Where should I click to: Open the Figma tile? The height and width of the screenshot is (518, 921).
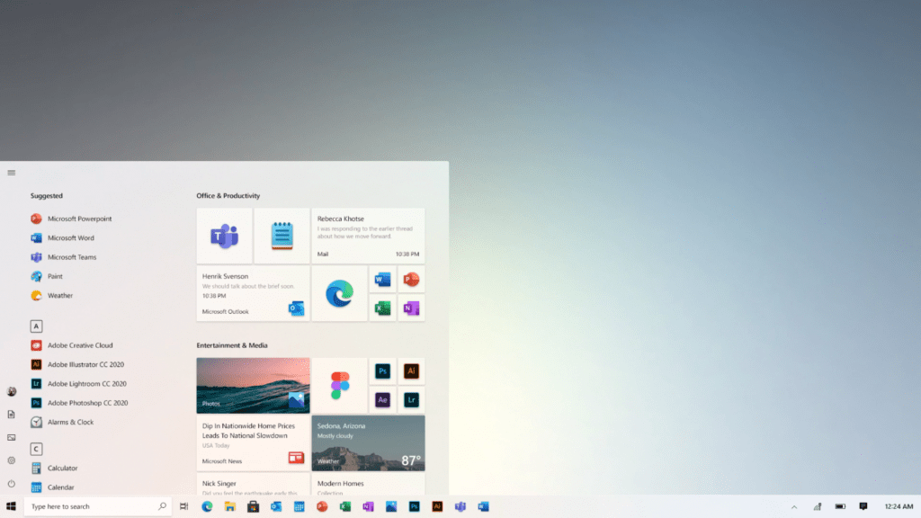339,385
